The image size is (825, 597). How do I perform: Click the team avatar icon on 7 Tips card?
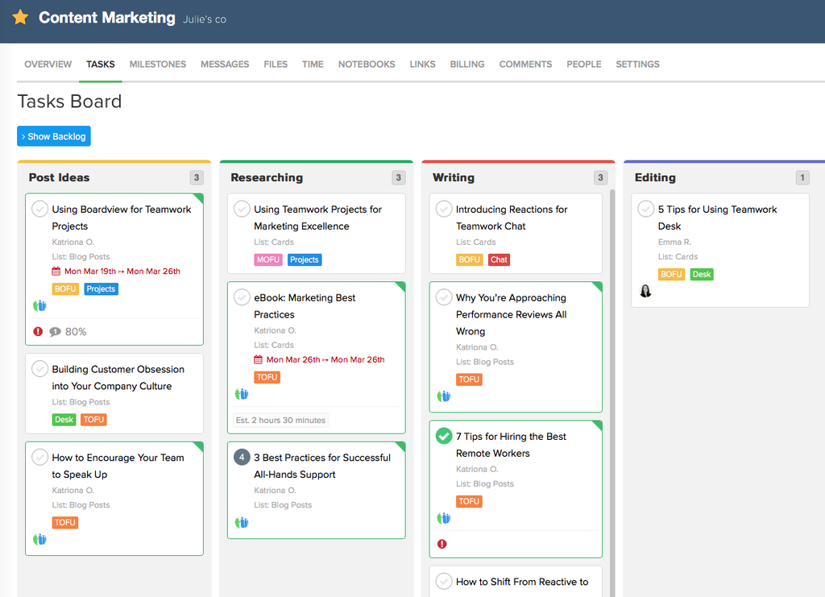coord(444,518)
